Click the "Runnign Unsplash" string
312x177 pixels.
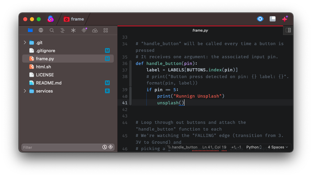[x=197, y=96]
